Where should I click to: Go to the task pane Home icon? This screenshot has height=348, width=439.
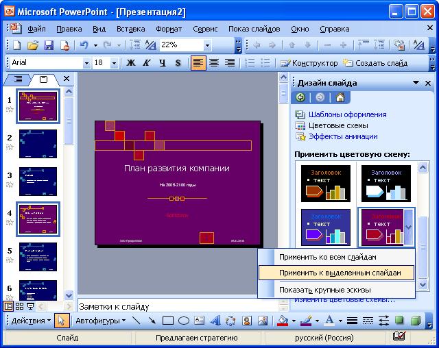(x=340, y=97)
